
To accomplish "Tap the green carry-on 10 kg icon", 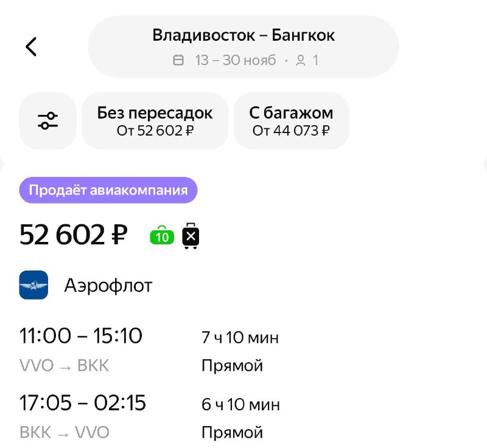I will point(162,235).
